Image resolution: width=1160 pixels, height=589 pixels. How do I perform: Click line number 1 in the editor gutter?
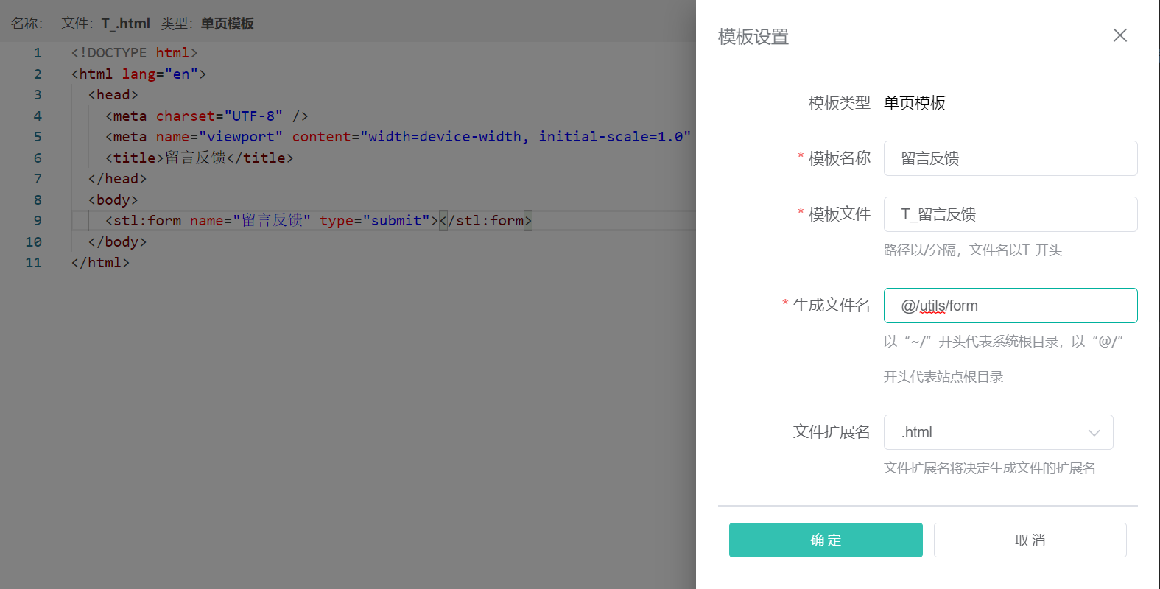(37, 53)
